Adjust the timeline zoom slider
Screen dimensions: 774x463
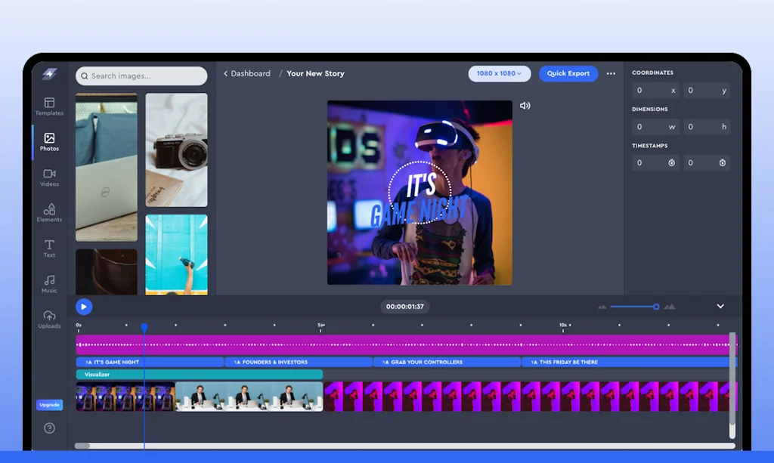(655, 307)
